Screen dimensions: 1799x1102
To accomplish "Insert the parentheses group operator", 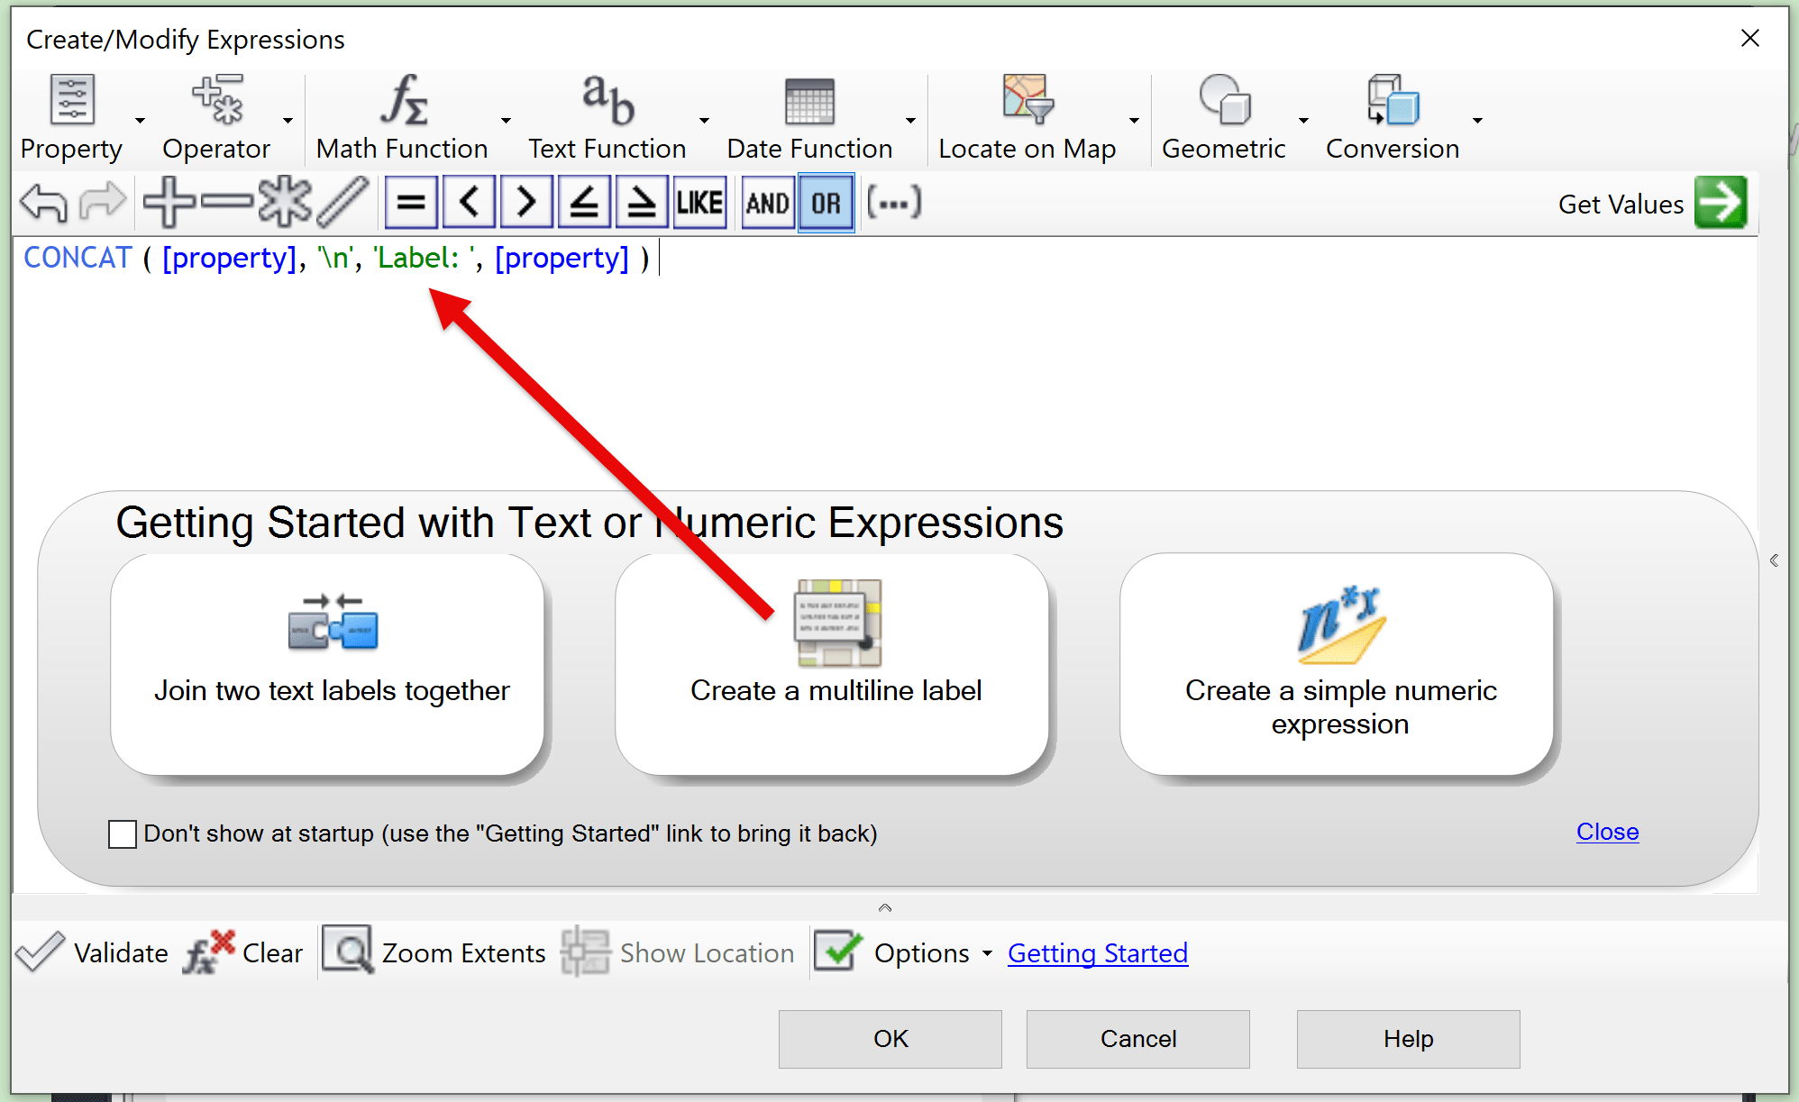I will click(x=893, y=203).
